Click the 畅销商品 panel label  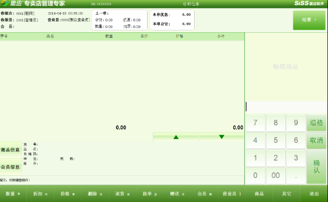point(286,67)
